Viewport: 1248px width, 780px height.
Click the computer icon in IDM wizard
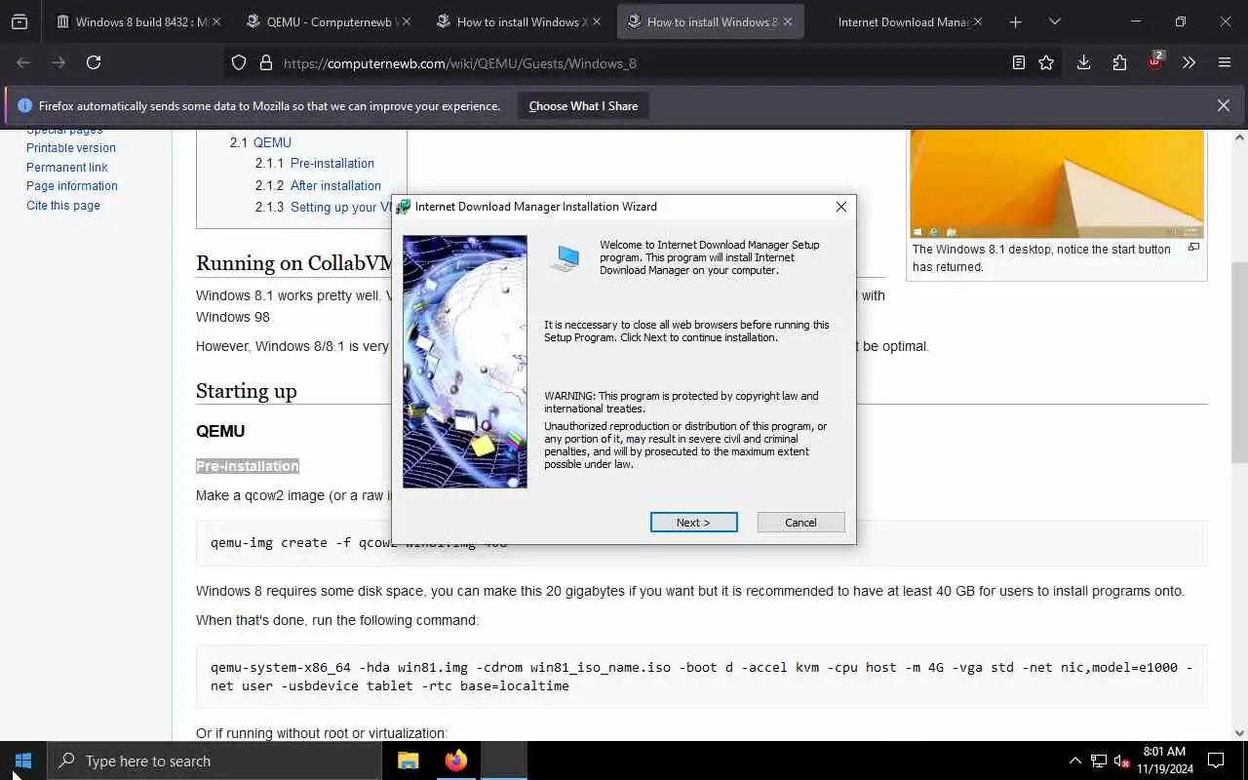pos(565,257)
